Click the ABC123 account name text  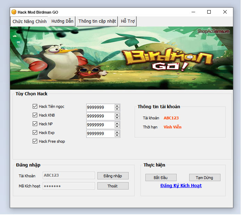tap(171, 118)
